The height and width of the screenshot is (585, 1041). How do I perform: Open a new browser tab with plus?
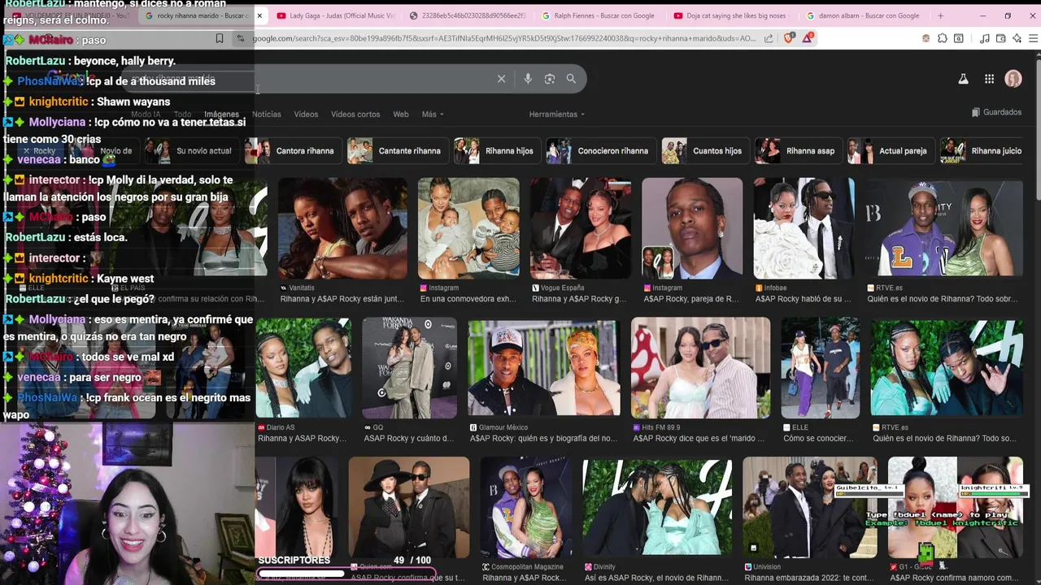tap(940, 15)
